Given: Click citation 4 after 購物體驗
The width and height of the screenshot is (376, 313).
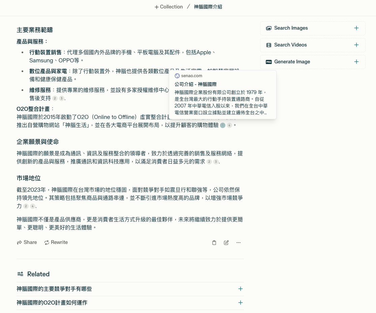Looking at the screenshot, I should click(x=229, y=125).
